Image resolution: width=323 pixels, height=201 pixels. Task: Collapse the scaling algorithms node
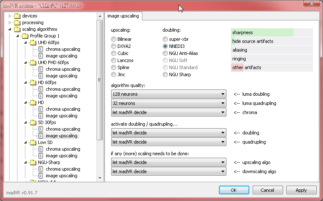(x=10, y=29)
